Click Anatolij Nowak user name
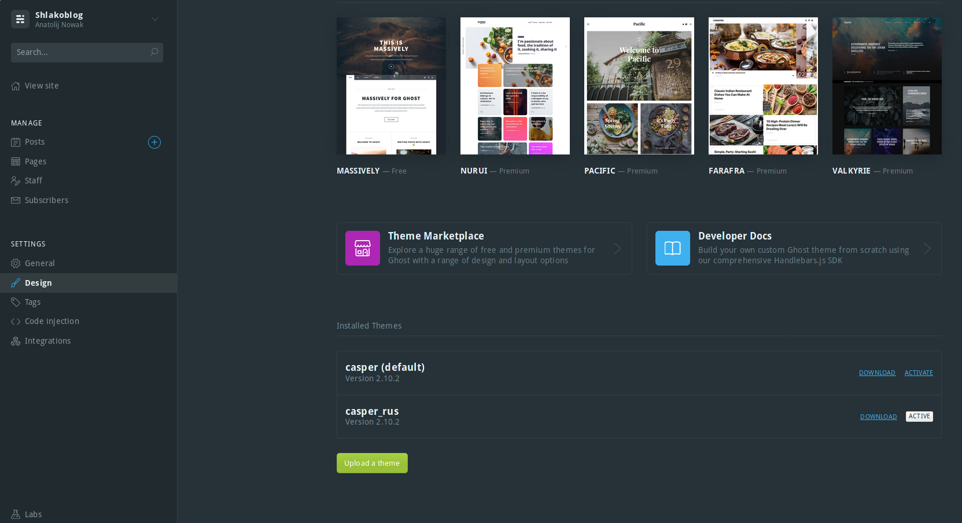 tap(59, 25)
